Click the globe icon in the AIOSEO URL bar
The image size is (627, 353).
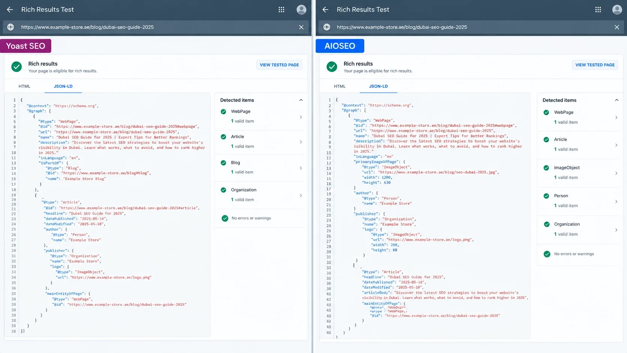(x=327, y=27)
